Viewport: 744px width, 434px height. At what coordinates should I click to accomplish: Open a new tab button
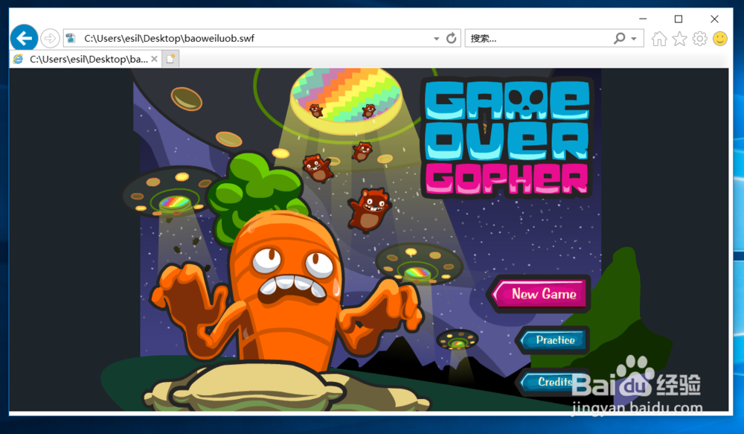171,59
